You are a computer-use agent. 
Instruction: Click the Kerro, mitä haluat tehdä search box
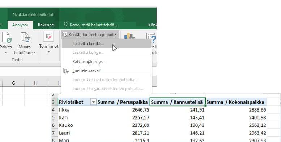click(90, 25)
